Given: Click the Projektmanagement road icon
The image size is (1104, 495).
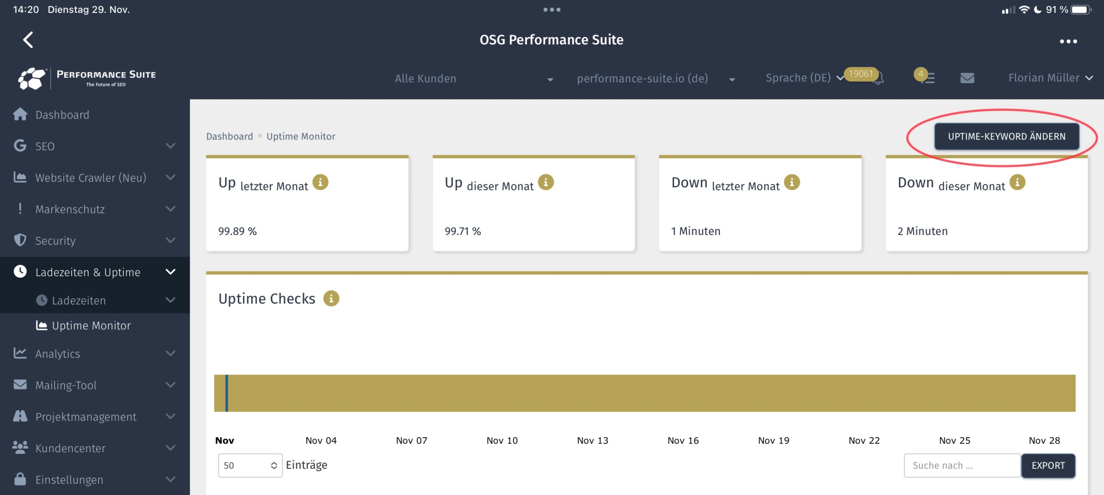Looking at the screenshot, I should tap(20, 416).
